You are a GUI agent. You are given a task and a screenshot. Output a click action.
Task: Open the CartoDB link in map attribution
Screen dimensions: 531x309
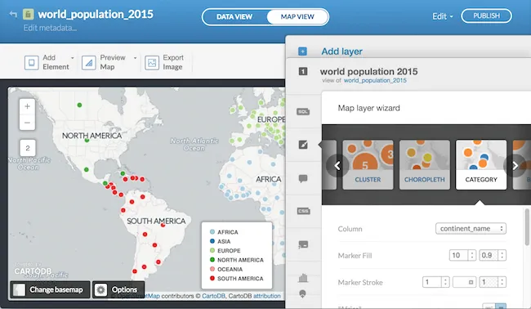point(213,296)
